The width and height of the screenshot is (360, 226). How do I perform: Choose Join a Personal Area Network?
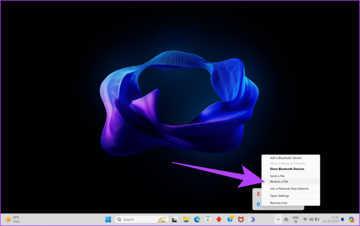289,189
